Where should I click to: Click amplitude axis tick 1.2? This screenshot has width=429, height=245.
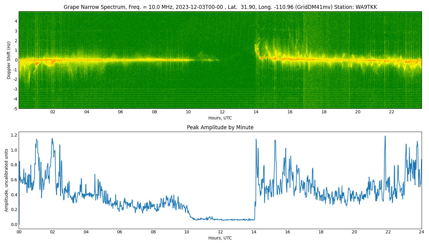14,135
